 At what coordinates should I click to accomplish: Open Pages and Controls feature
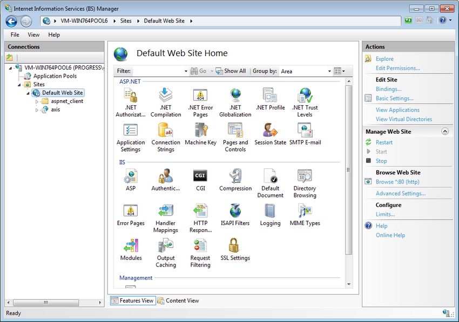[x=235, y=138]
